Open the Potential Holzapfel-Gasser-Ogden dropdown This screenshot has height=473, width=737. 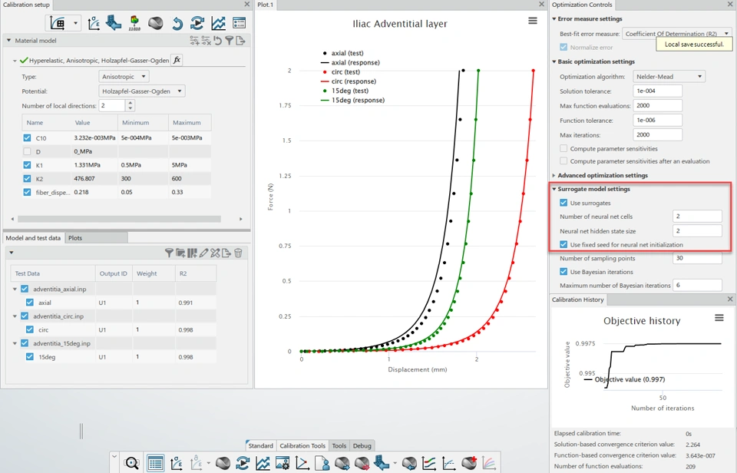(141, 91)
